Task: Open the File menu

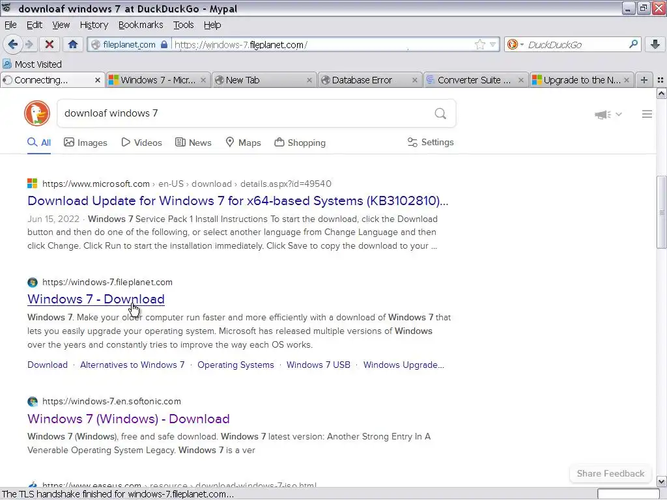Action: [x=10, y=25]
